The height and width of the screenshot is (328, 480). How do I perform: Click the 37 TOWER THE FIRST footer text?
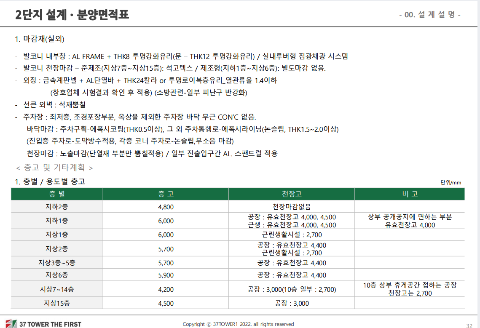[51, 324]
